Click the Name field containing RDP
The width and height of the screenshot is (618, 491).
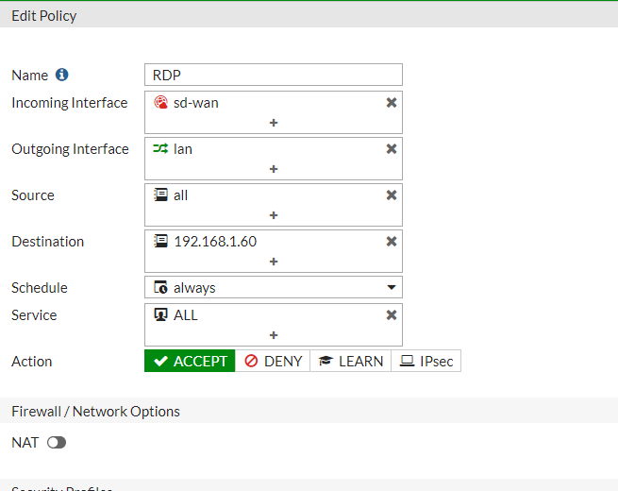pos(274,75)
